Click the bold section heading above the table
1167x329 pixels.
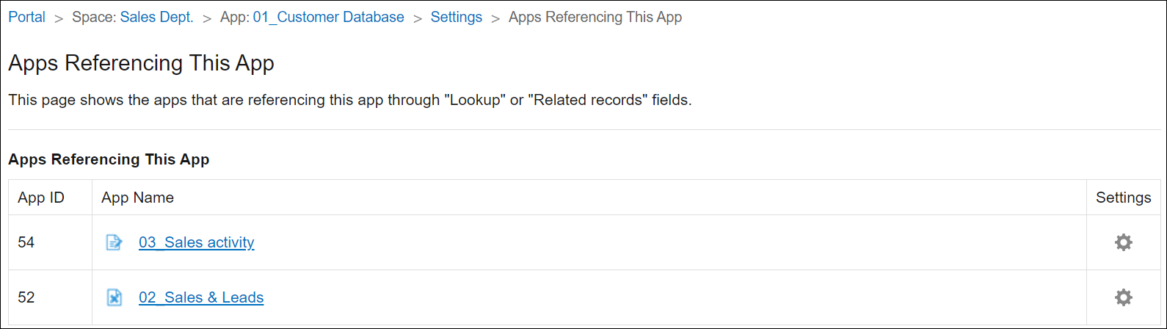click(x=109, y=159)
